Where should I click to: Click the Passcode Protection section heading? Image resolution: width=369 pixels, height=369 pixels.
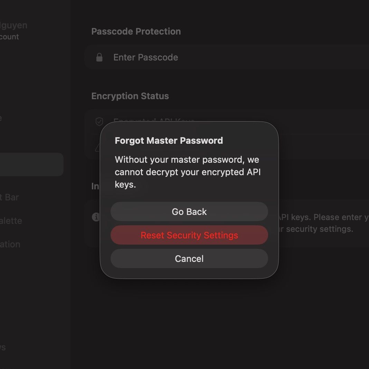pos(136,31)
